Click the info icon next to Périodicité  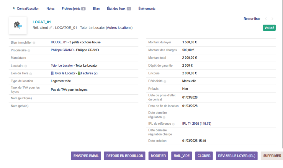click(165, 81)
